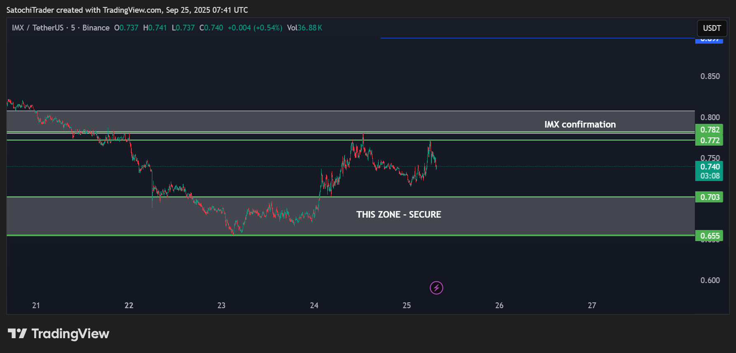Click the 'IMX confirmation' text label
Viewport: 736px width, 353px height.
tap(580, 124)
